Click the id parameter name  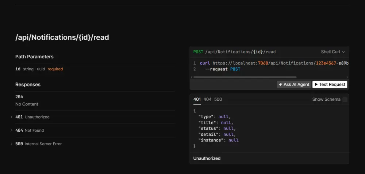pyautogui.click(x=18, y=69)
